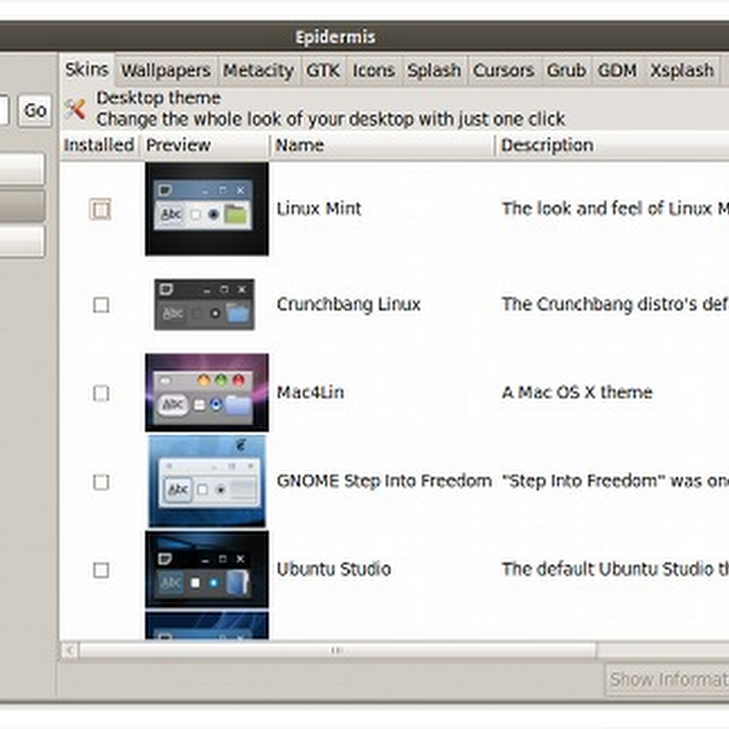Screen dimensions: 729x729
Task: Click 'The default Ubuntu Studio' description
Action: [616, 570]
